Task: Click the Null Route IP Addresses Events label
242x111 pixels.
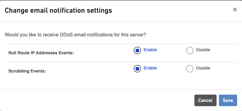Action: pos(41,53)
